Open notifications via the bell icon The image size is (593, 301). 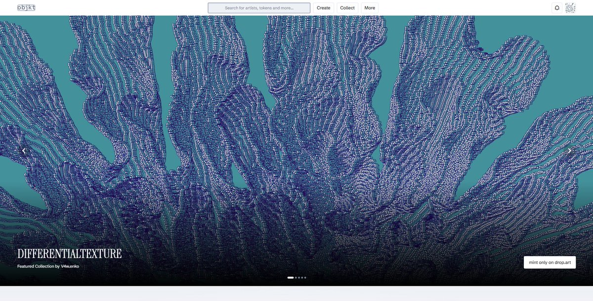point(557,8)
